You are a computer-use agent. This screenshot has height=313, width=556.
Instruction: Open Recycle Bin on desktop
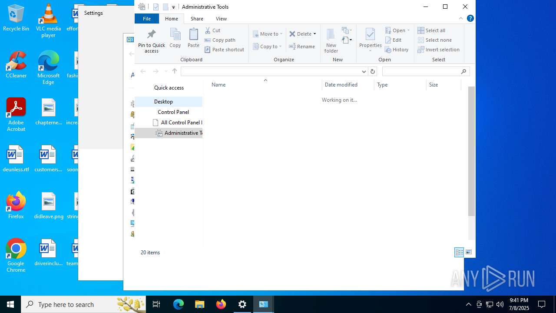pyautogui.click(x=16, y=18)
